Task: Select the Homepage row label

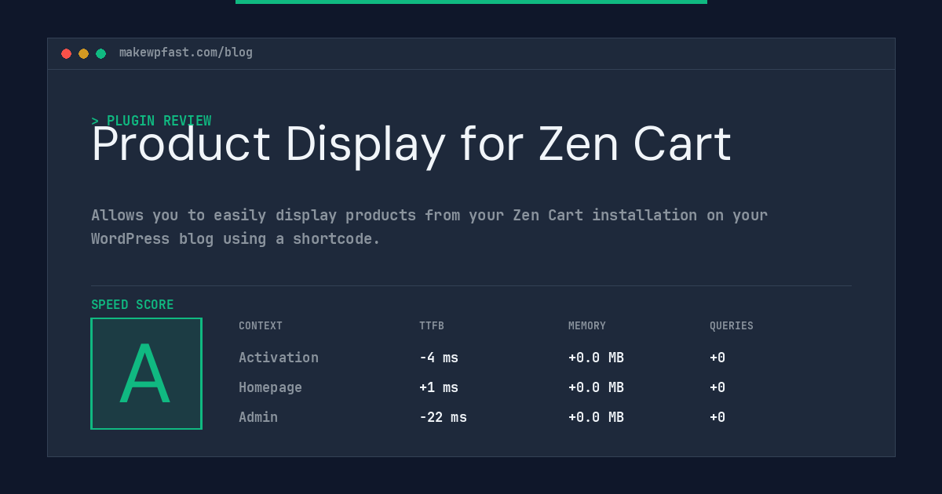Action: (x=270, y=387)
